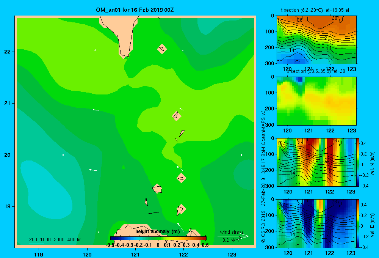Click the 'wind stress' legend label
This screenshot has height=258, width=379.
(232, 232)
